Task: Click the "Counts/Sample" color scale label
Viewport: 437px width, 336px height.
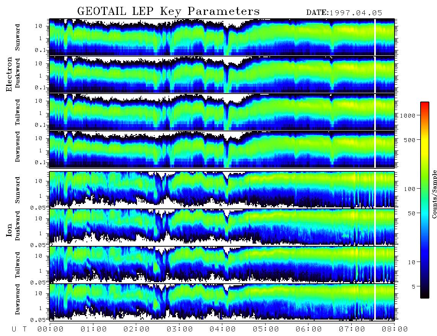Action: 434,194
